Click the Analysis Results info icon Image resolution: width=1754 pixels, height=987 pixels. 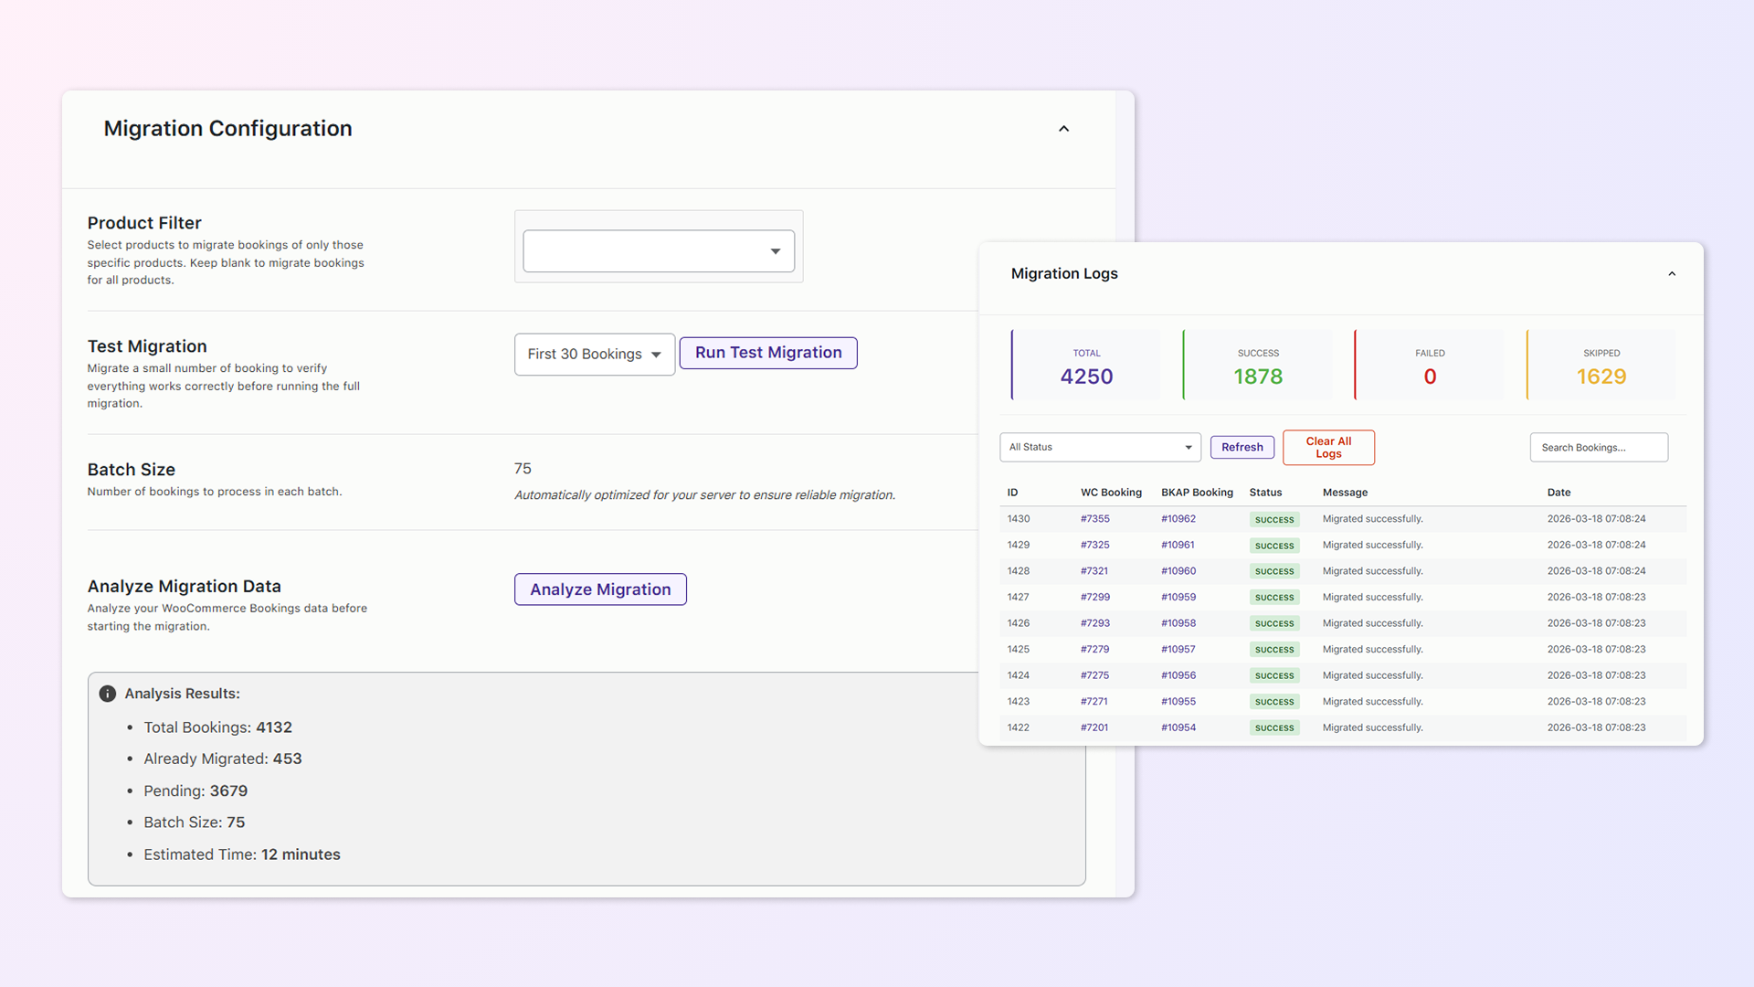(108, 694)
